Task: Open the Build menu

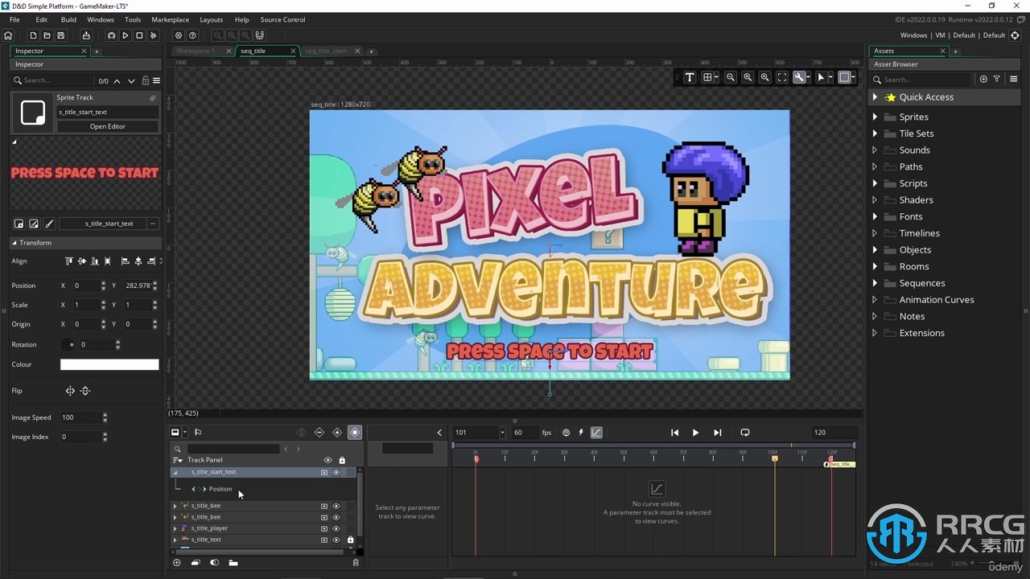Action: (68, 19)
